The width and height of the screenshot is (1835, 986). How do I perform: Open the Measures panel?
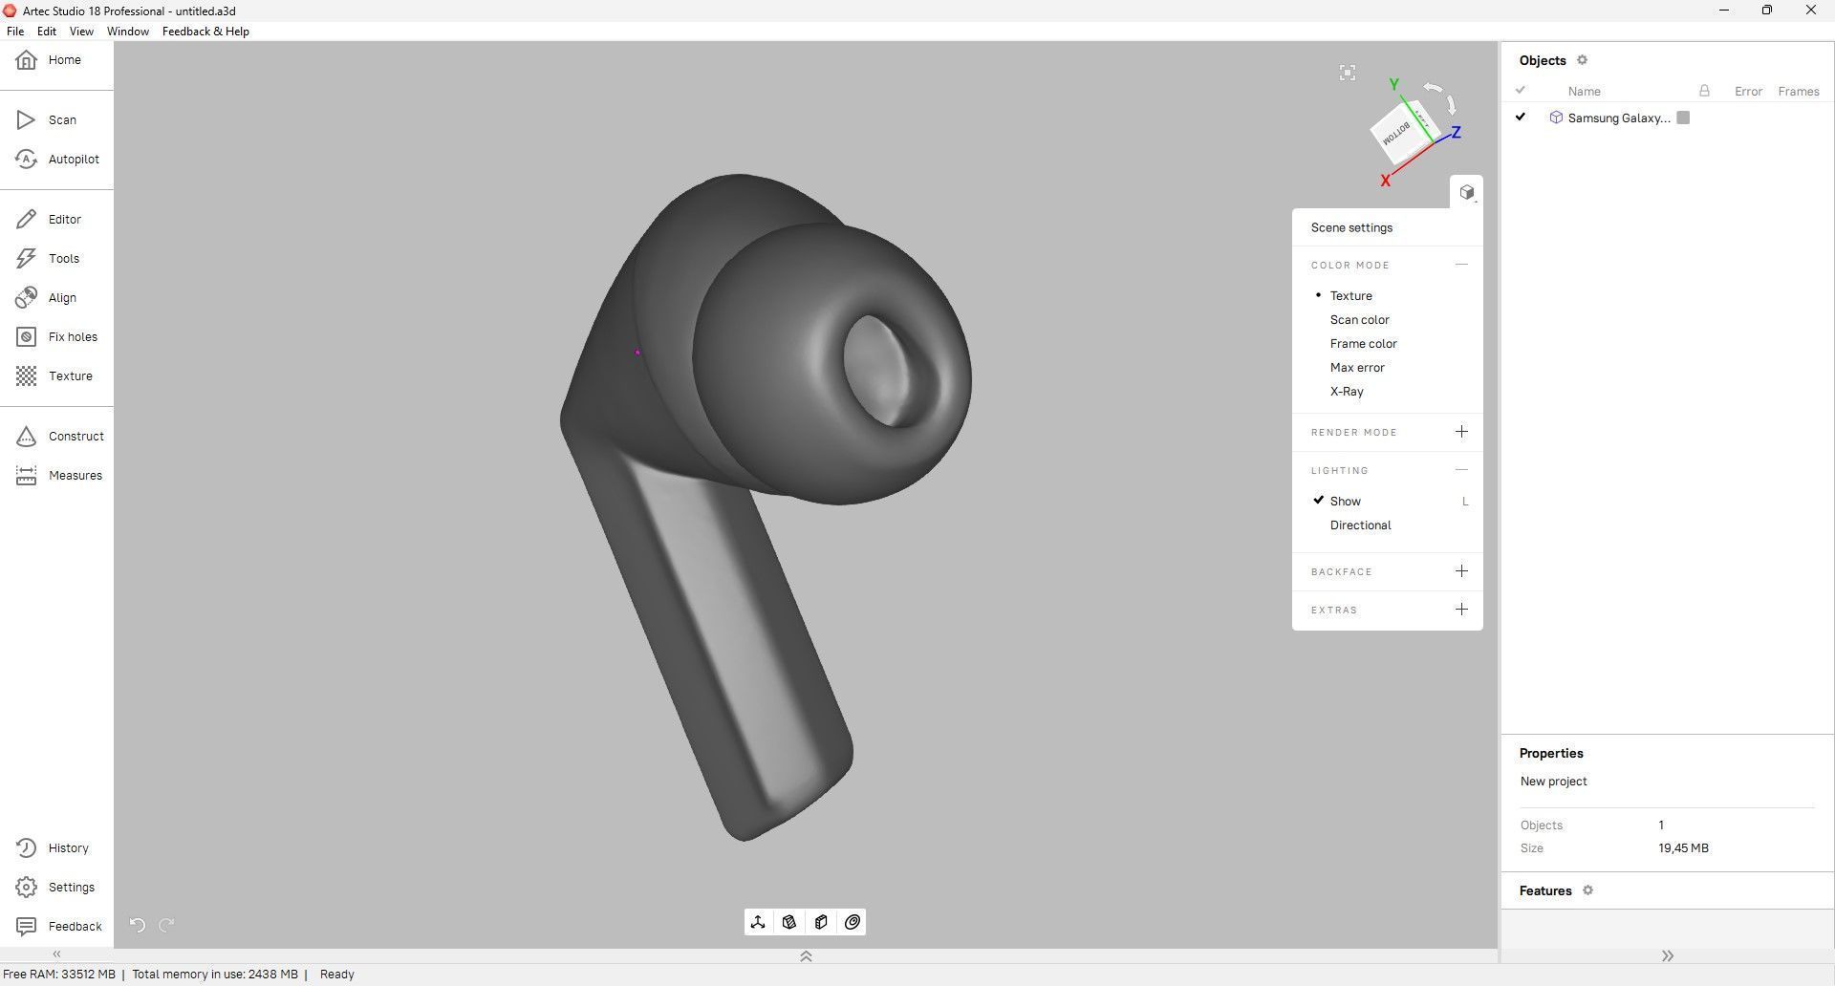click(56, 476)
